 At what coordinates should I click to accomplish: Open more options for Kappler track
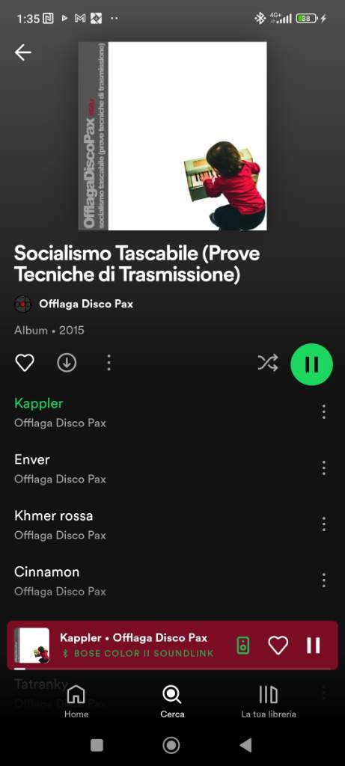click(x=323, y=412)
